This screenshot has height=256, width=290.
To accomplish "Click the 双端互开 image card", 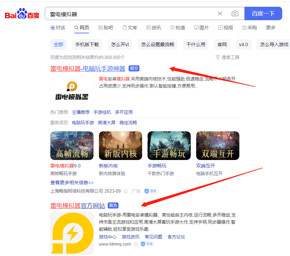I will point(218,146).
